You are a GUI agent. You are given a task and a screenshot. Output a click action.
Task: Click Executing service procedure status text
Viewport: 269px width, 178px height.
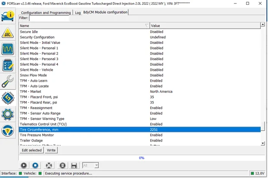pyautogui.click(x=69, y=173)
